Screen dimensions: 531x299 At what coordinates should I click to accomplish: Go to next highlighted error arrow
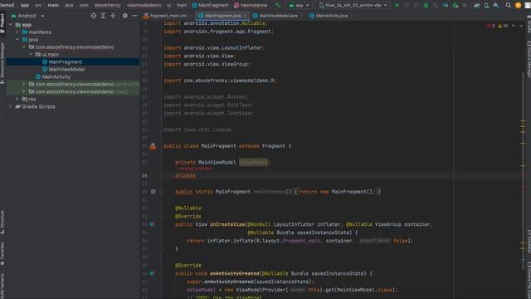pyautogui.click(x=521, y=26)
